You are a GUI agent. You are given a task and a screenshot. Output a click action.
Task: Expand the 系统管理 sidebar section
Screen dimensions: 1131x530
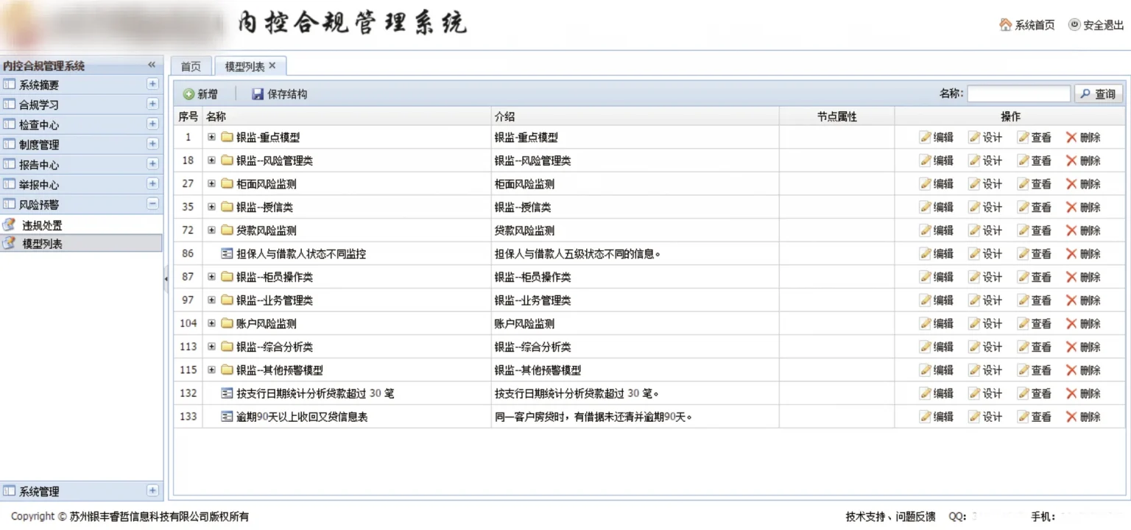click(152, 491)
